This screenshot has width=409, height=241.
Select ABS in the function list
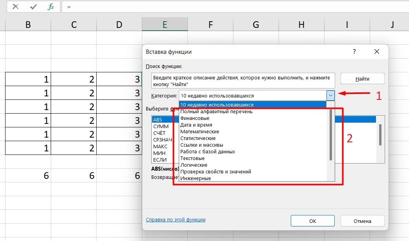[x=158, y=120]
